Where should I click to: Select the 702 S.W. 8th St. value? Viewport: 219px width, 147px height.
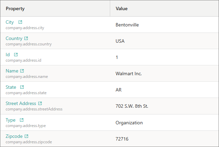tap(132, 106)
